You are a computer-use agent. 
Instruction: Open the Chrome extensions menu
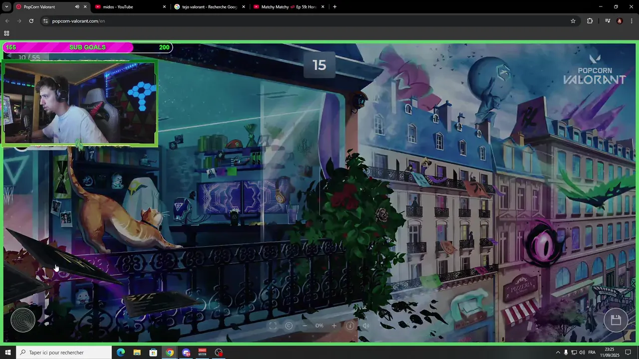coord(590,21)
